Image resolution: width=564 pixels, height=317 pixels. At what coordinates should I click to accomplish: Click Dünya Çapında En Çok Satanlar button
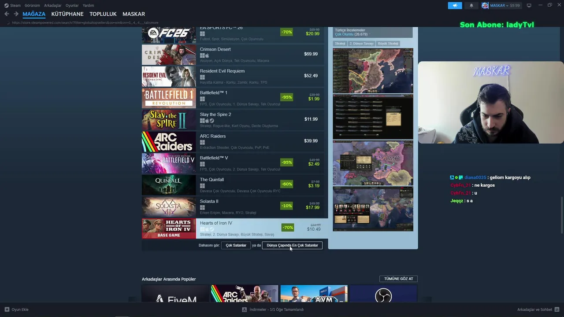click(x=292, y=245)
